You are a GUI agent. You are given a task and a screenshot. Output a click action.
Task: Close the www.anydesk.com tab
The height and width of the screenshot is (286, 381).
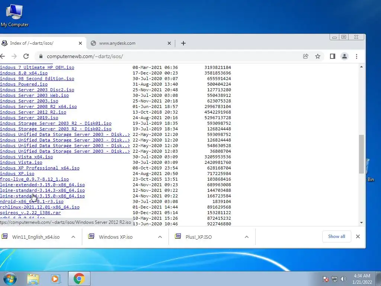169,43
